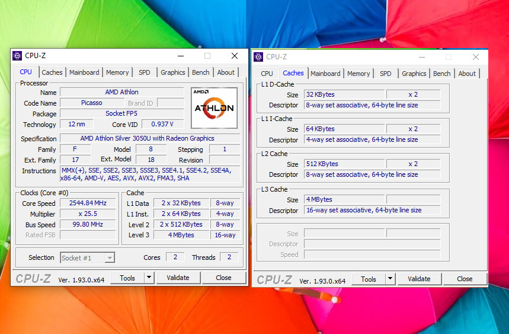Screen dimensions: 509x334
Task: Click the Level 3 value 4 MBytes in left window
Action: 181,235
